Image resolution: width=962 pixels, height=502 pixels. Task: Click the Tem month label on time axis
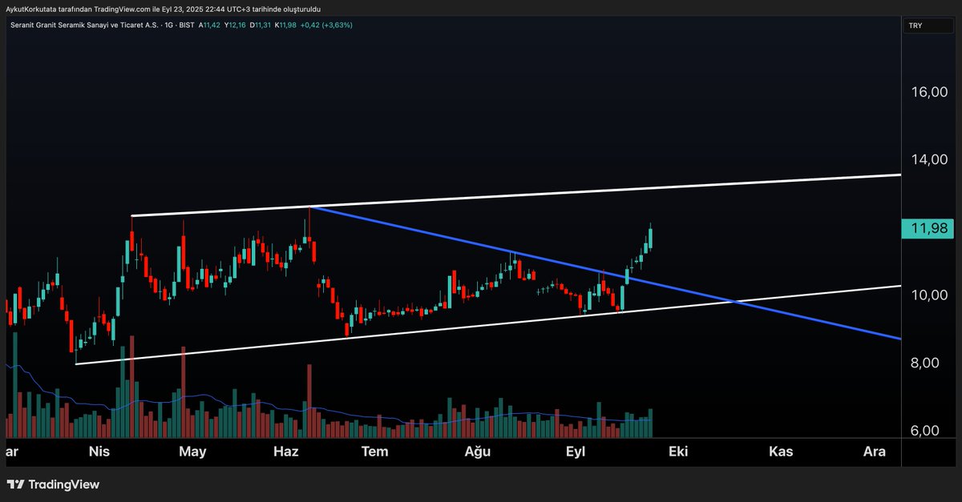374,452
